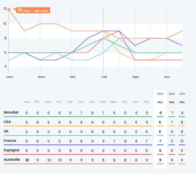196x174 pixels.
Task: Select the France row label
Action: [x=10, y=141]
